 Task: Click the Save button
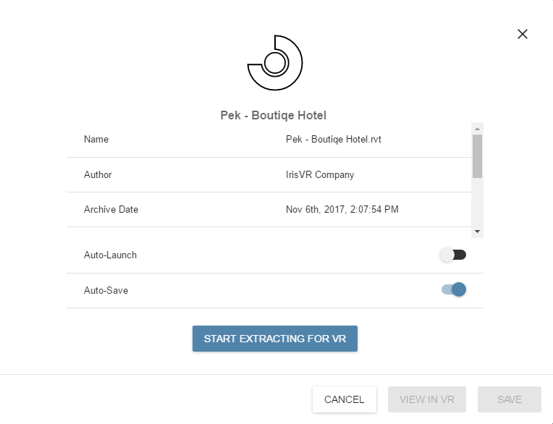(510, 399)
